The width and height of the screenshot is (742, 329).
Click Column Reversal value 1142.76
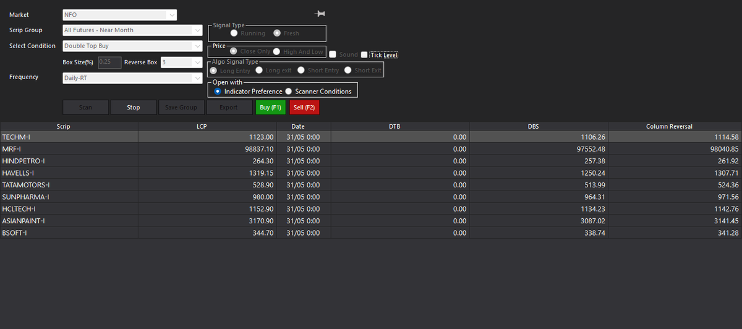pos(727,209)
